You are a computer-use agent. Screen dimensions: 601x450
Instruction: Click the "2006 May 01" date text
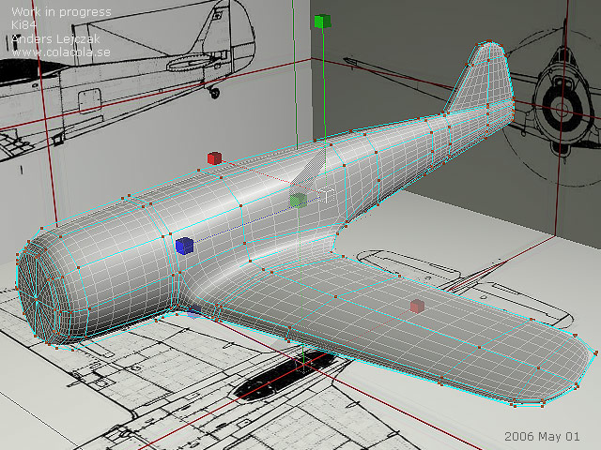pyautogui.click(x=542, y=436)
